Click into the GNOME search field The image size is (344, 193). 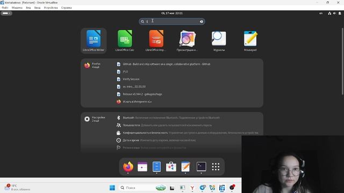pyautogui.click(x=172, y=21)
